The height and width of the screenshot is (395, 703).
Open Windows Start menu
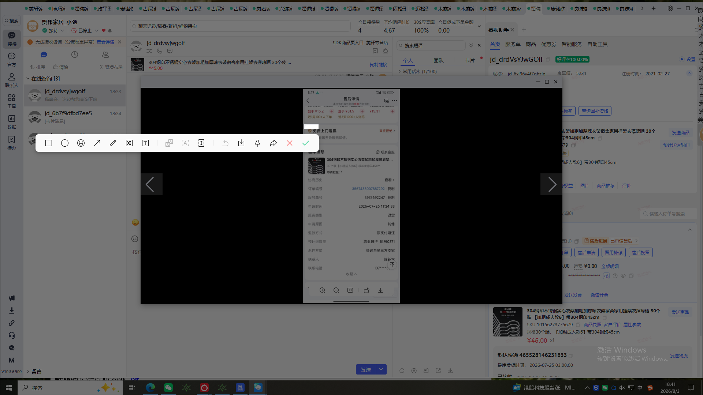[9, 388]
